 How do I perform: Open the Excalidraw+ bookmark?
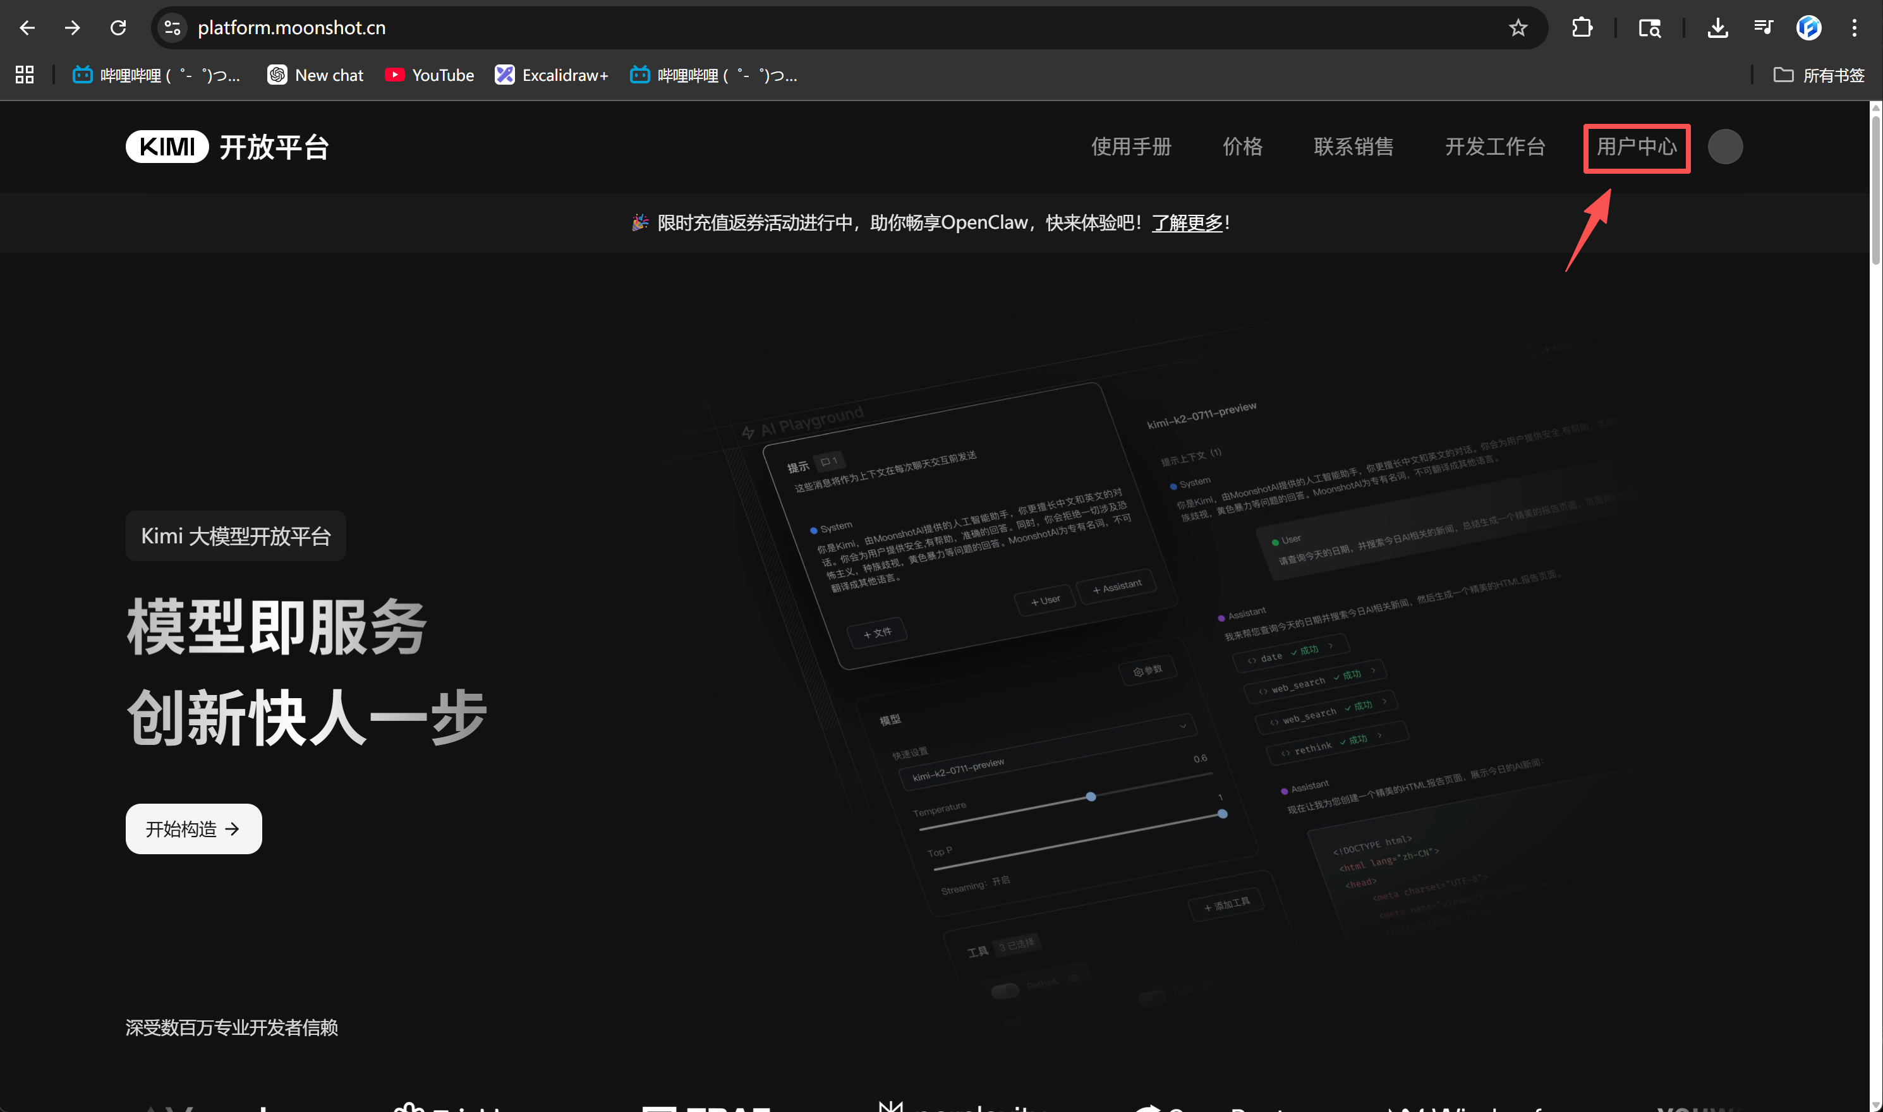[552, 75]
